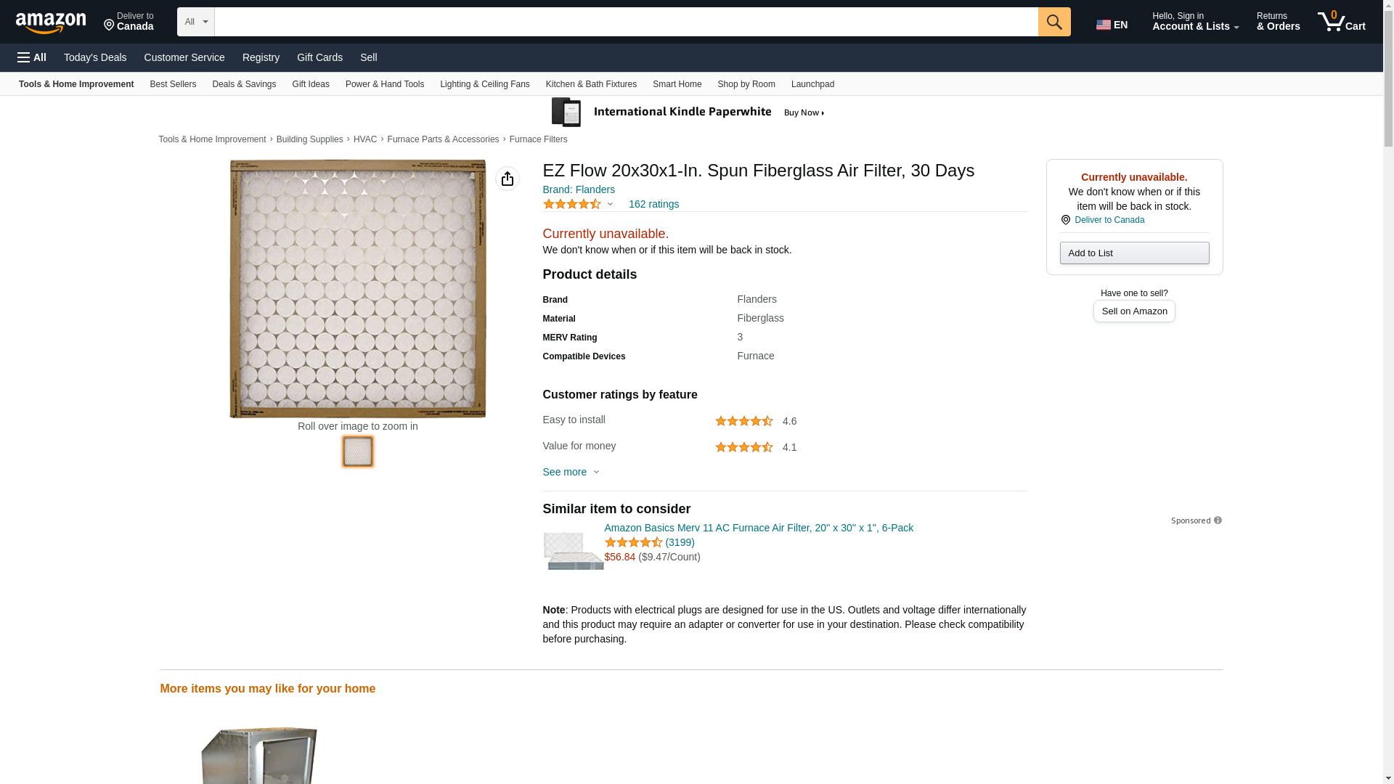The width and height of the screenshot is (1394, 784).
Task: Click the Amazon logo
Action: 51,23
